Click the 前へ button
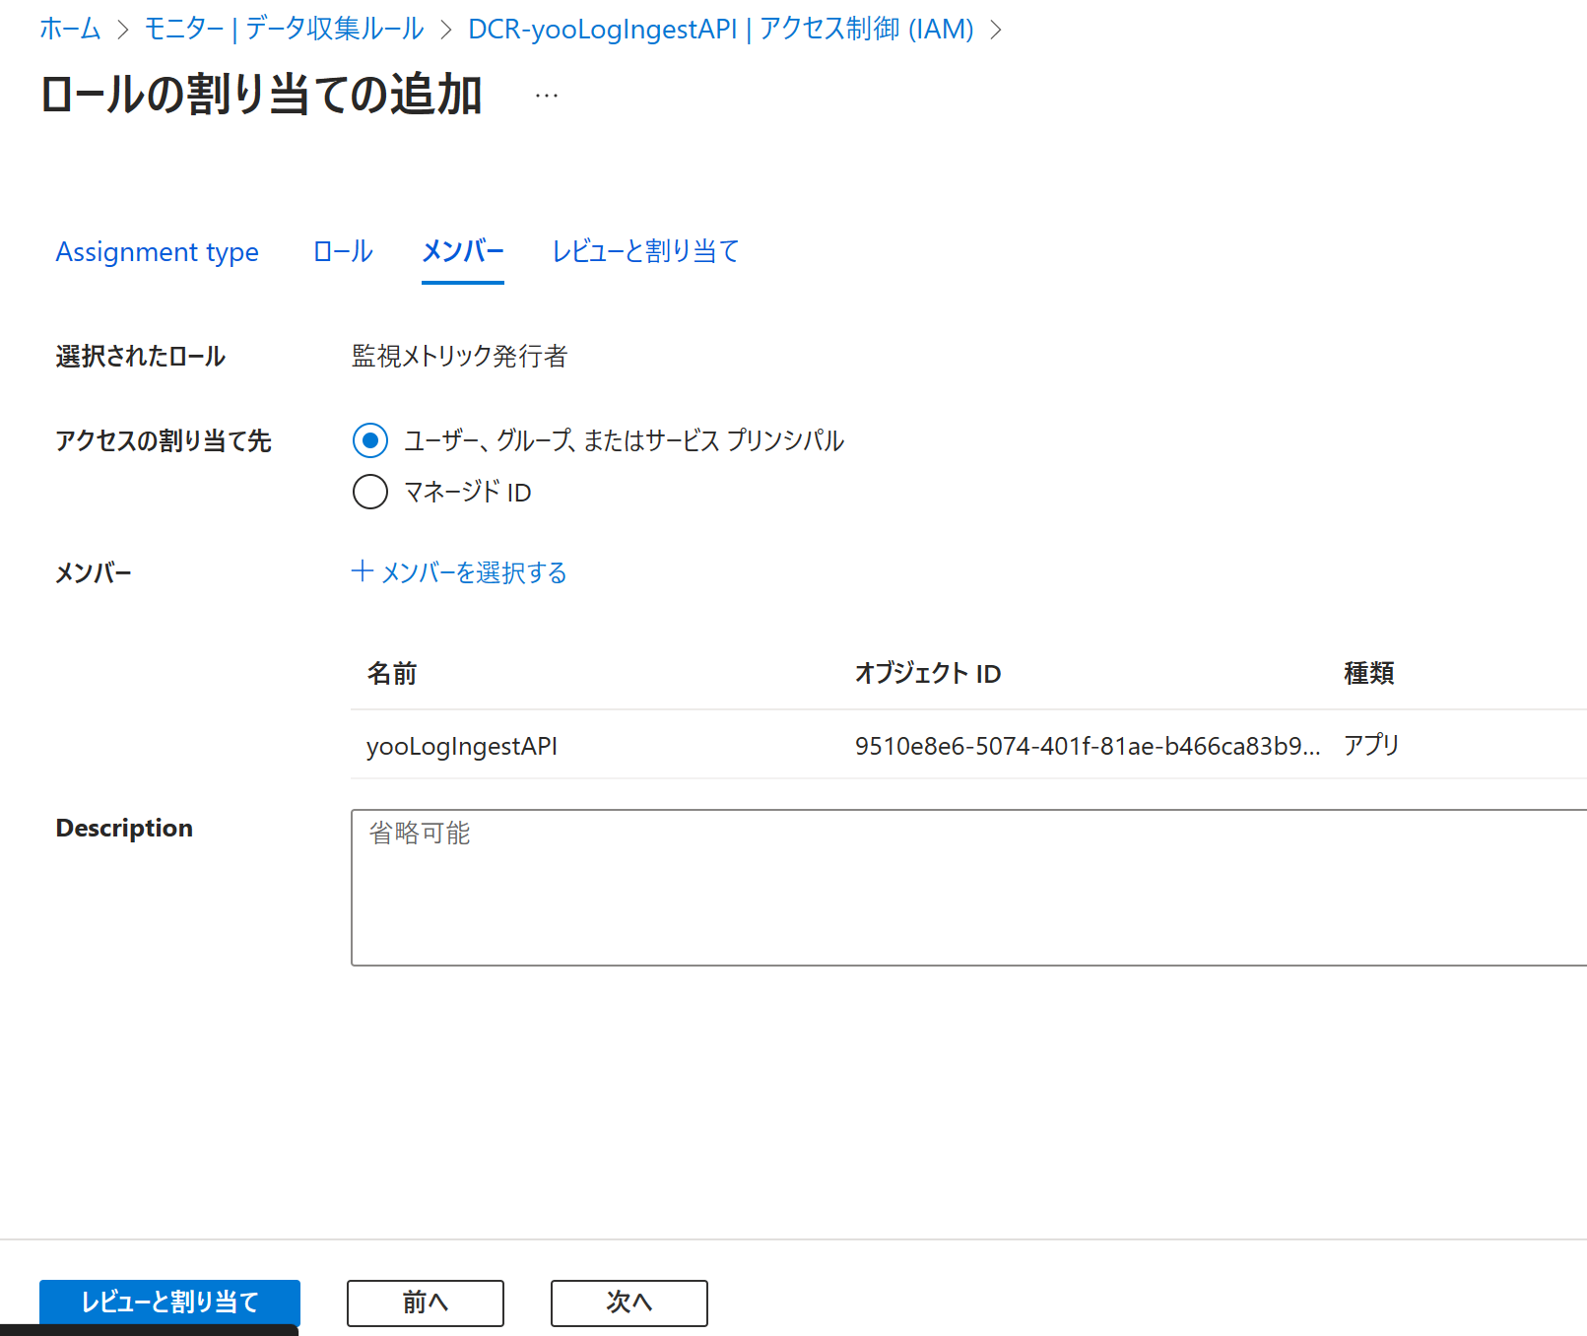 tap(425, 1303)
